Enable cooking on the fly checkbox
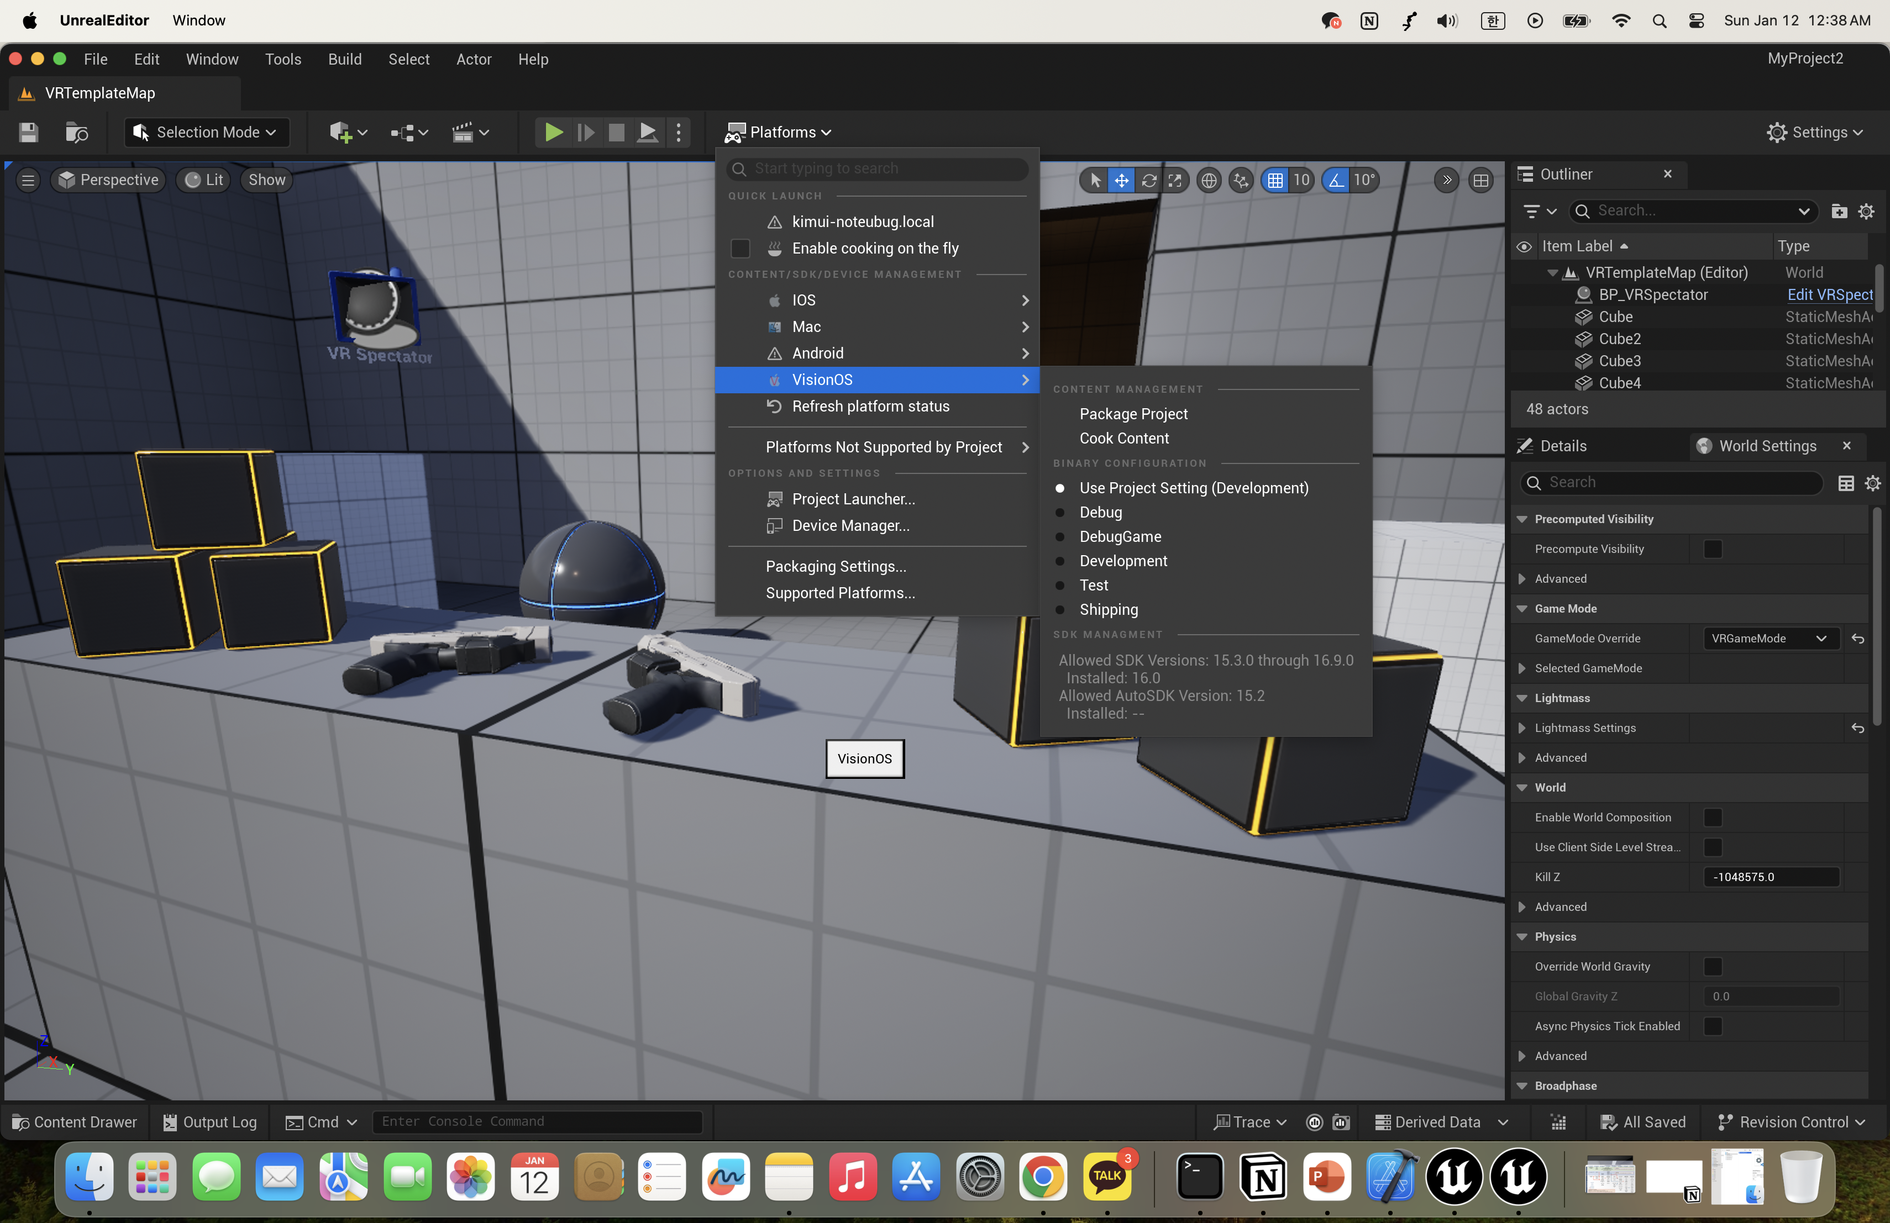1890x1223 pixels. tap(740, 249)
